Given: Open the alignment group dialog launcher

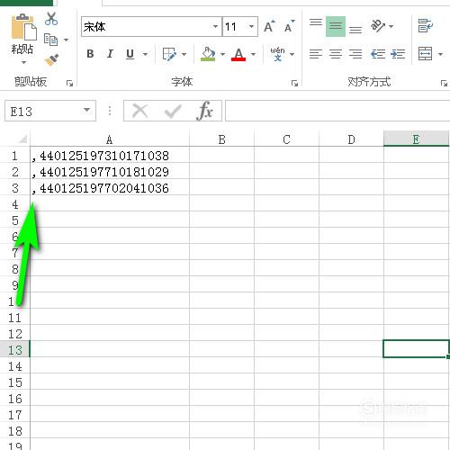Looking at the screenshot, I should [444, 83].
